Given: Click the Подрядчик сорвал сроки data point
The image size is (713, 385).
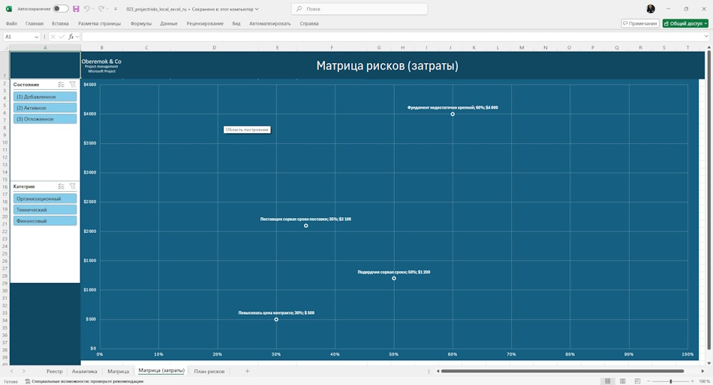Looking at the screenshot, I should pos(394,279).
